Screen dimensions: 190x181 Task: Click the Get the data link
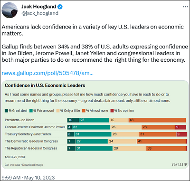tap(12, 165)
